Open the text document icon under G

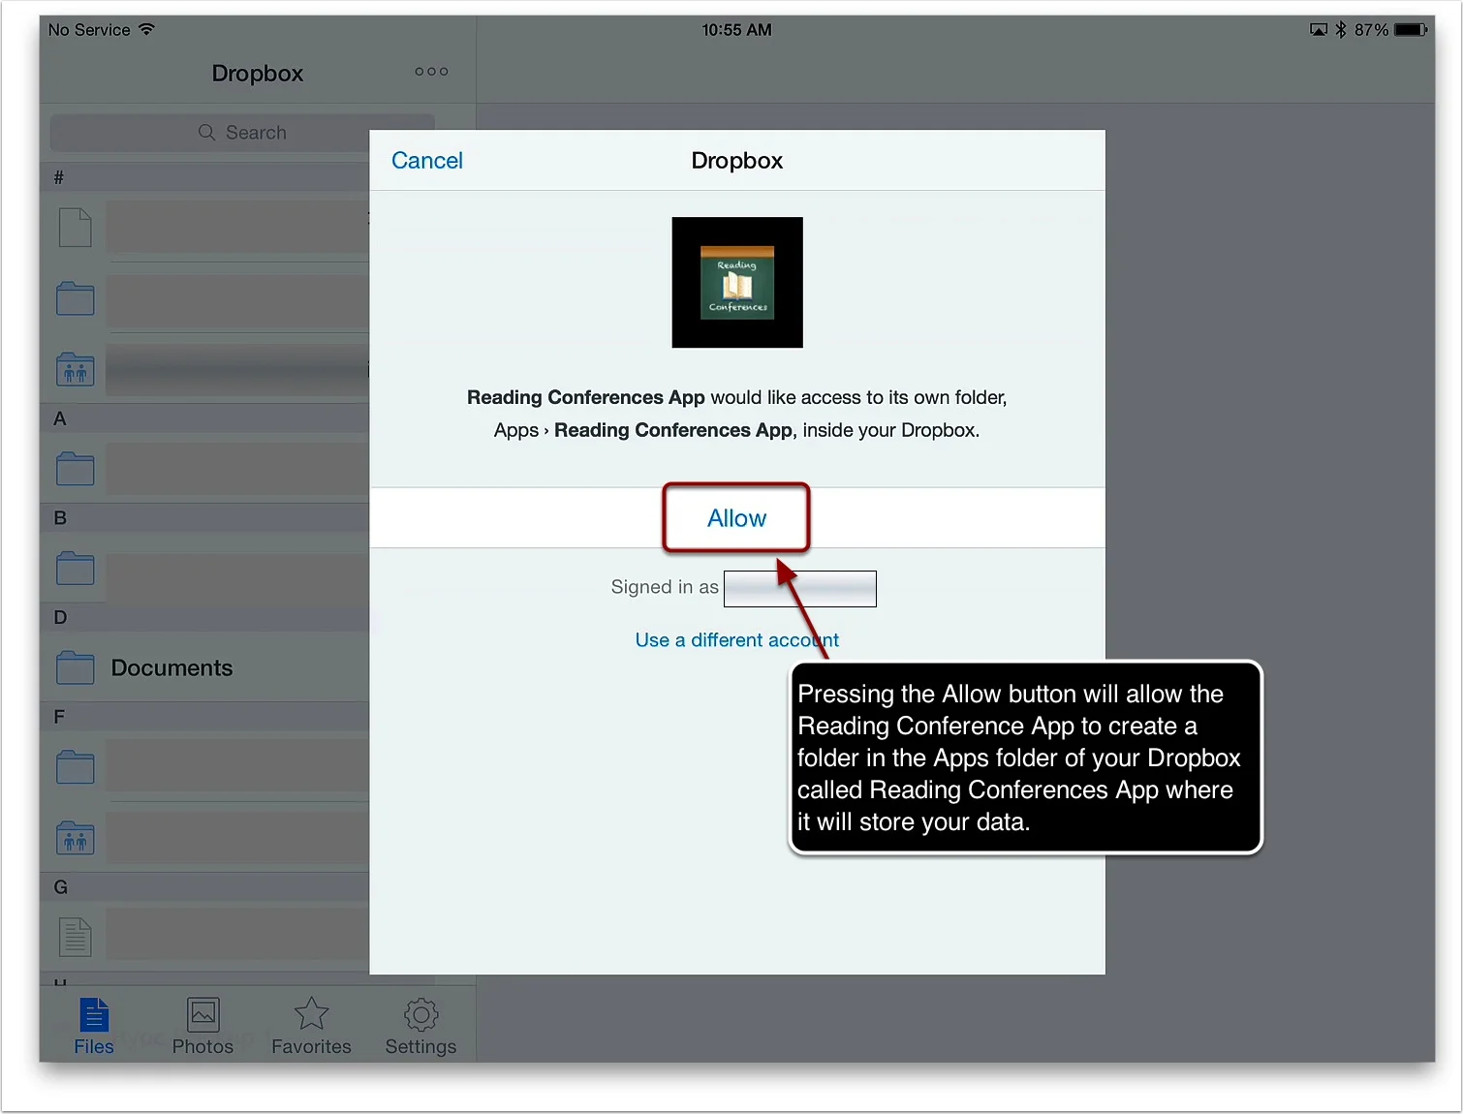(x=75, y=937)
